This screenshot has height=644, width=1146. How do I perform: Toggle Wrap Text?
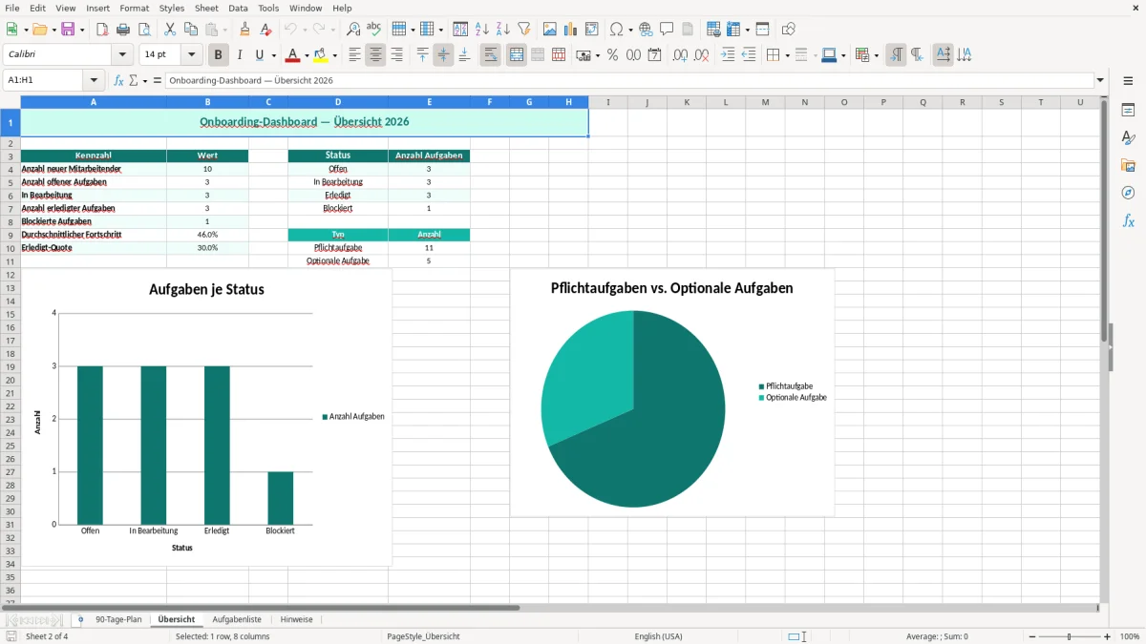[x=491, y=55]
